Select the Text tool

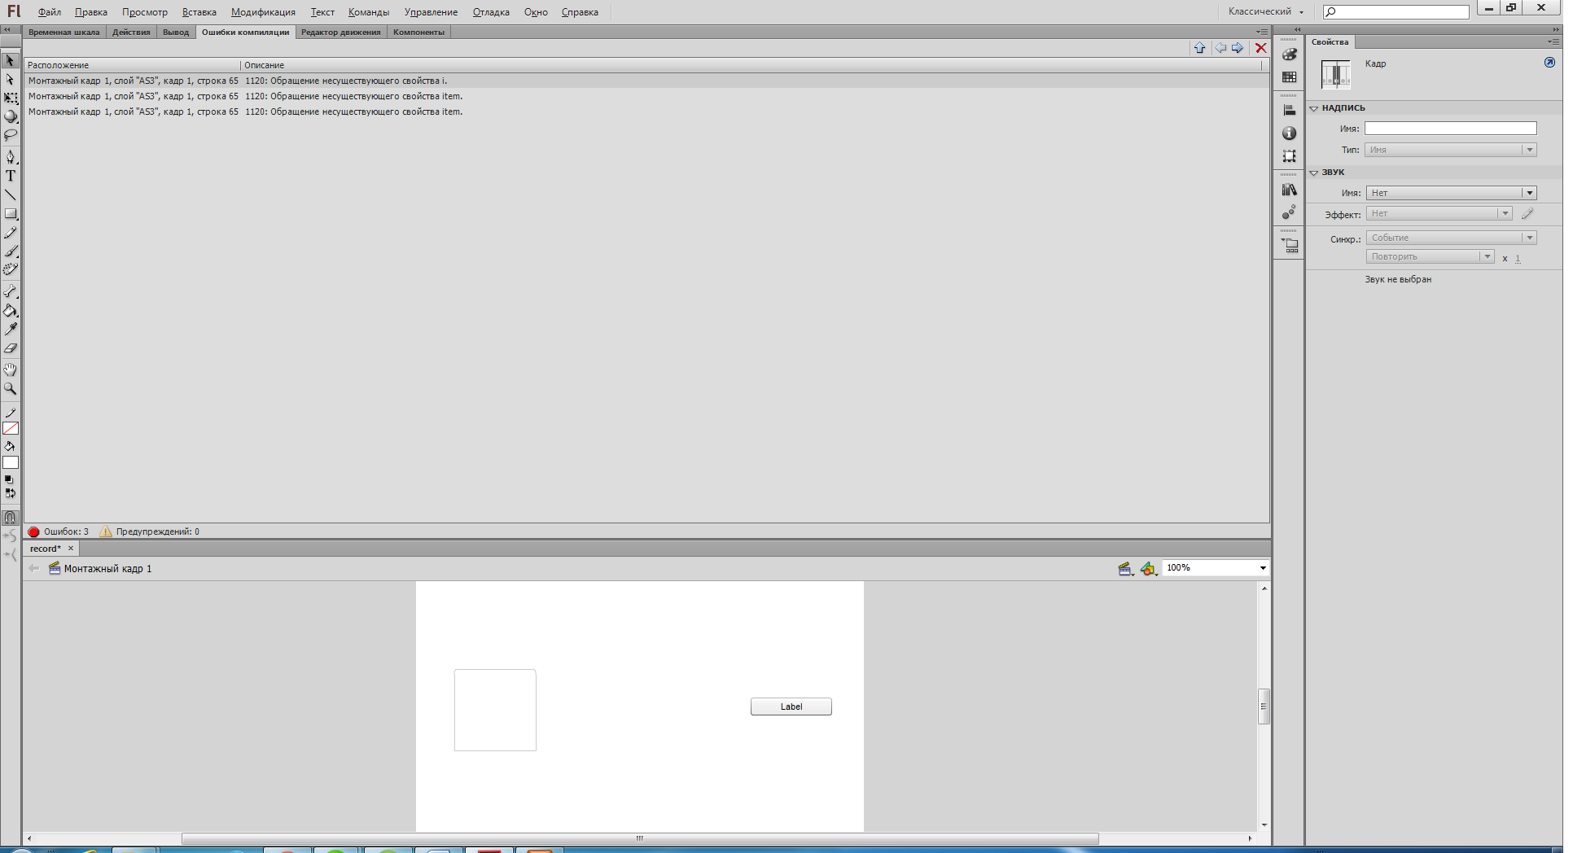pos(11,176)
